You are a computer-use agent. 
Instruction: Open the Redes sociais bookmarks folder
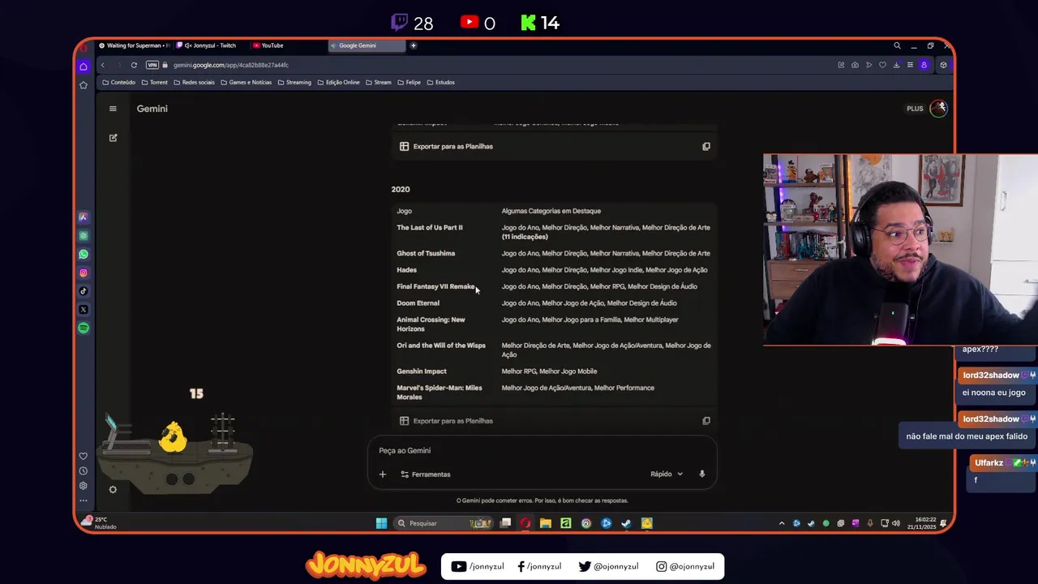point(194,82)
